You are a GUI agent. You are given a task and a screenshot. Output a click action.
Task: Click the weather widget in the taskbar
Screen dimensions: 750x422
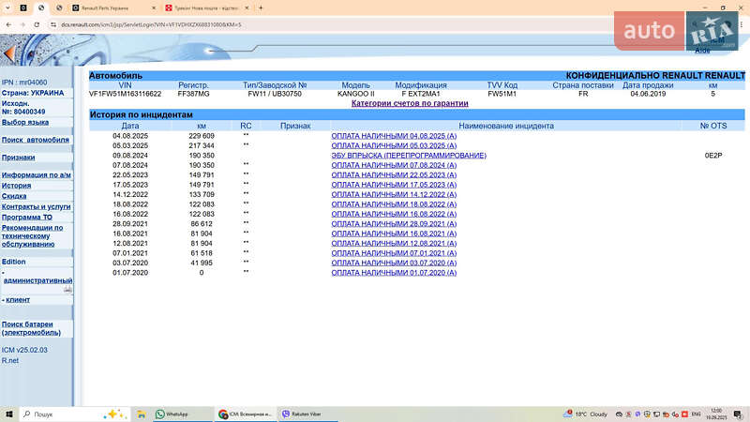pyautogui.click(x=585, y=414)
